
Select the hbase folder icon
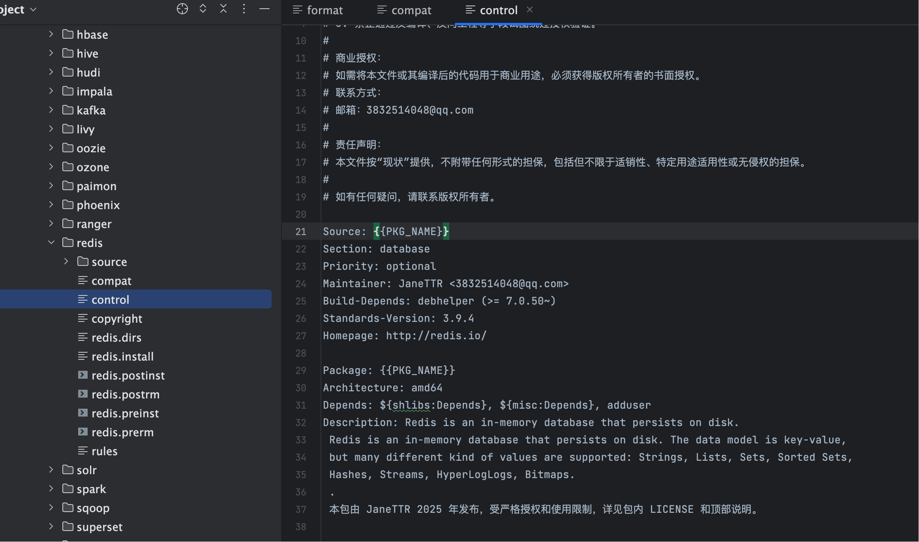[68, 34]
